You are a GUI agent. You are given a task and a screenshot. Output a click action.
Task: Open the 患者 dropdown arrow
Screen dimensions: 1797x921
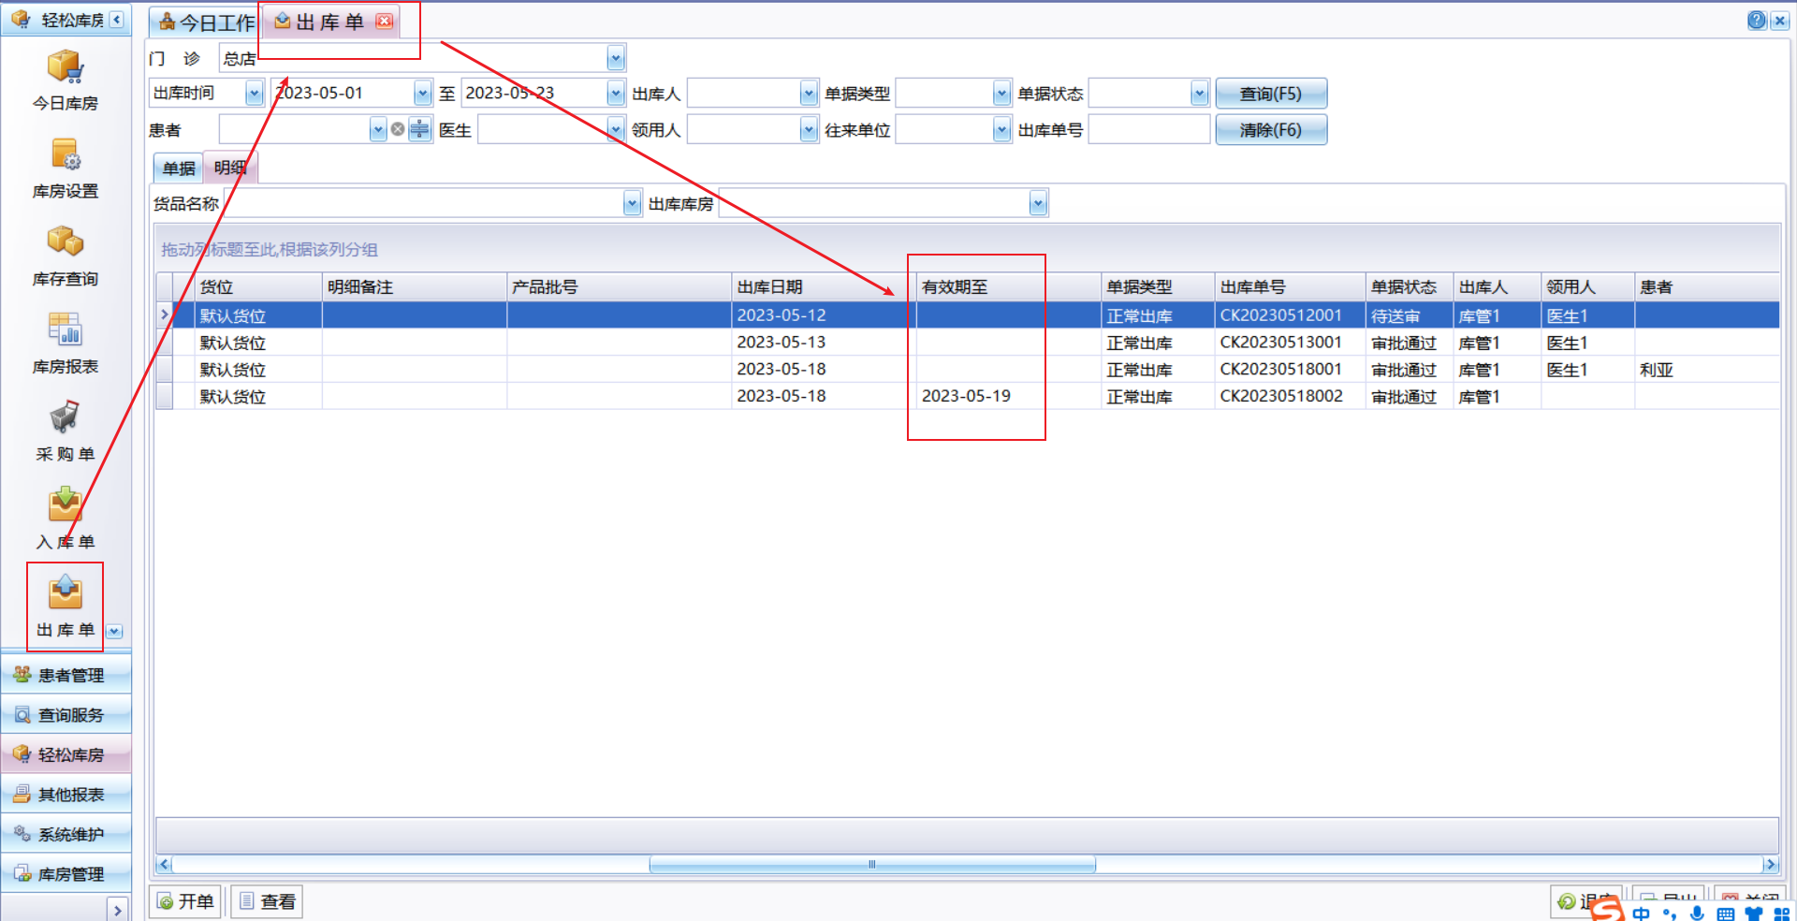tap(378, 129)
